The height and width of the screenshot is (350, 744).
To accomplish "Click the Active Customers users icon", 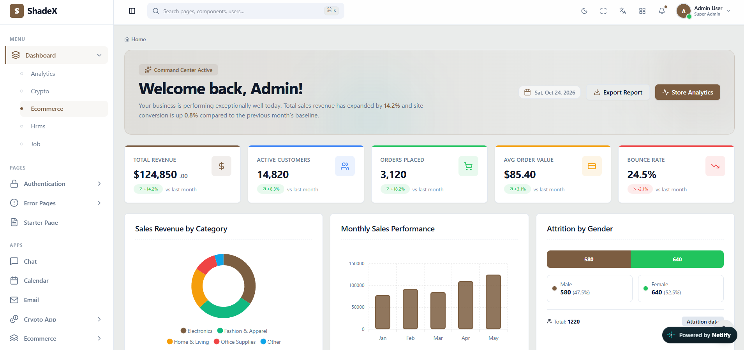I will tap(345, 166).
